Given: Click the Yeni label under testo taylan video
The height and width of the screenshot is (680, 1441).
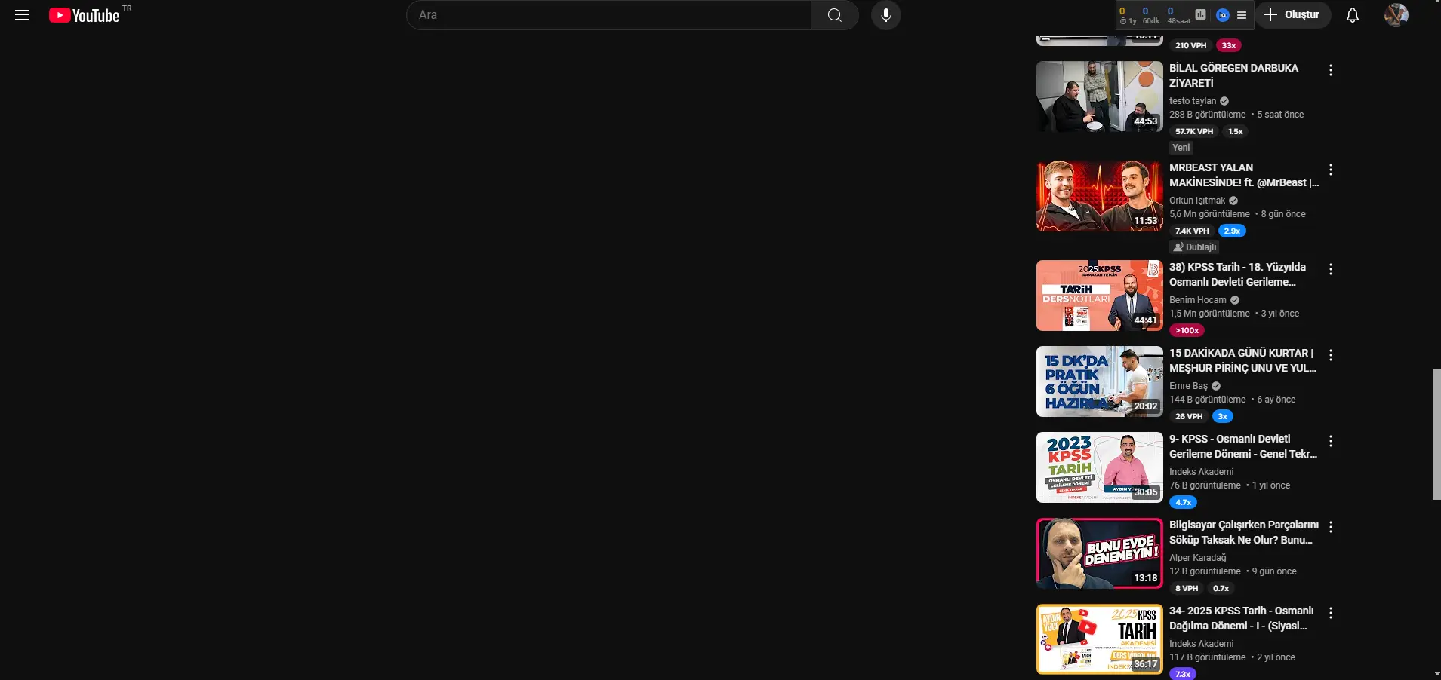Looking at the screenshot, I should pos(1181,148).
